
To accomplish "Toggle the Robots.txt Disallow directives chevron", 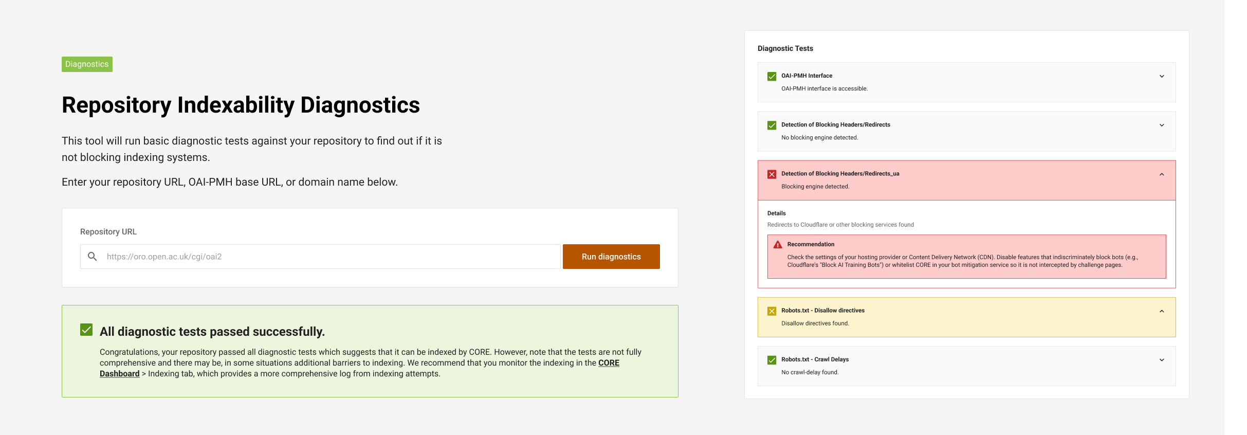I will pos(1162,311).
